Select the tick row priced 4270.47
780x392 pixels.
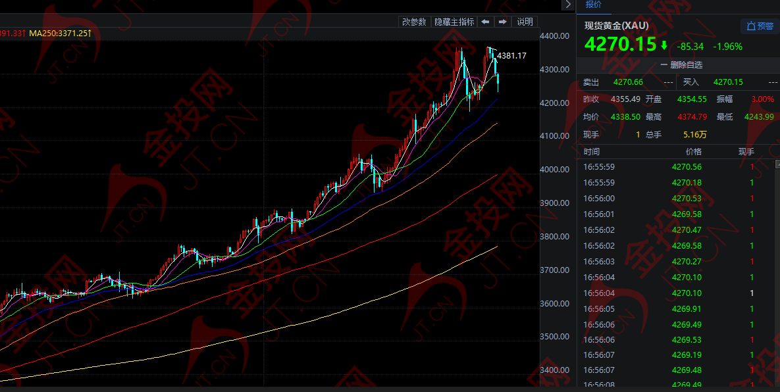point(675,230)
